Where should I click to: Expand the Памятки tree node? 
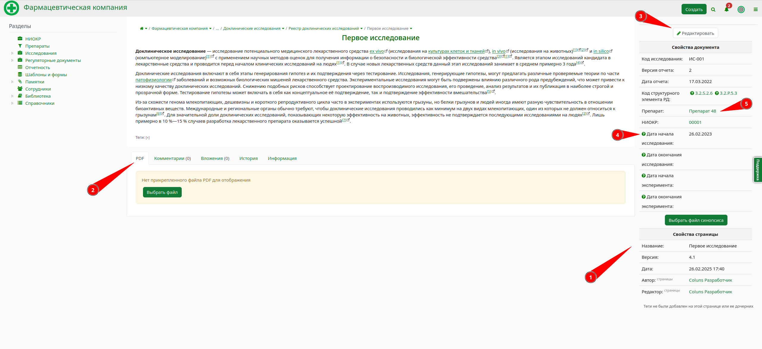(12, 82)
